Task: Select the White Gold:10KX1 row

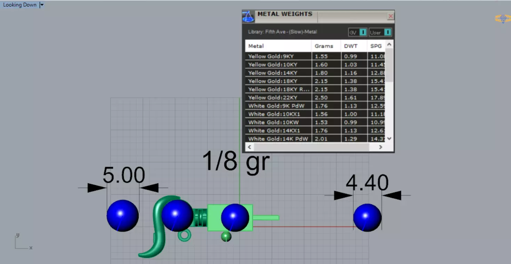Action: point(315,114)
